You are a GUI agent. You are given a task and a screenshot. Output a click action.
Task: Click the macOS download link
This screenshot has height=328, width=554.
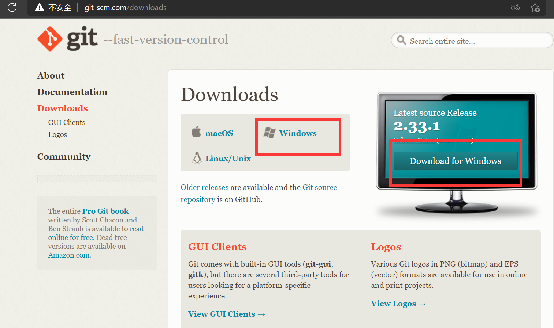[x=219, y=133]
